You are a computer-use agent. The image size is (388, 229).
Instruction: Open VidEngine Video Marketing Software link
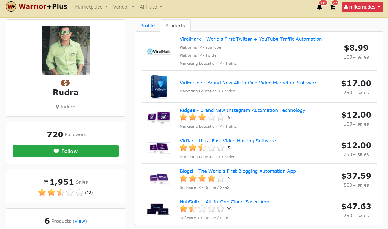(x=248, y=83)
